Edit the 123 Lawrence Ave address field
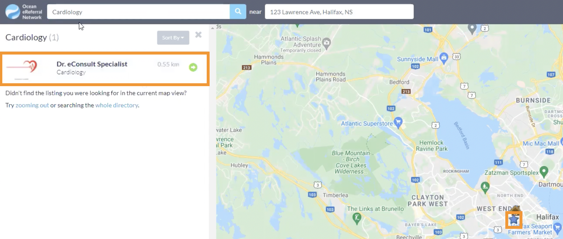Image resolution: width=563 pixels, height=239 pixels. click(x=339, y=12)
